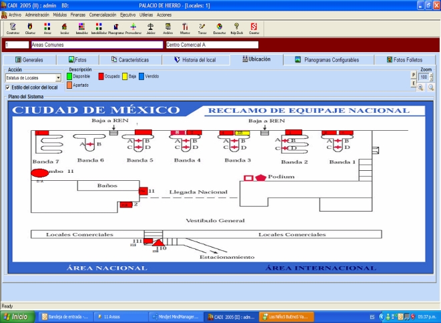This screenshot has height=323, width=441.
Task: Toggle 'Estilo del color del local' checkbox
Action: click(x=7, y=87)
